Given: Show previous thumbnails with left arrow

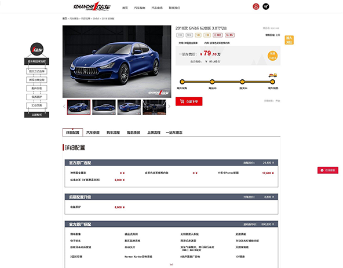Looking at the screenshot, I should pyautogui.click(x=64, y=107).
